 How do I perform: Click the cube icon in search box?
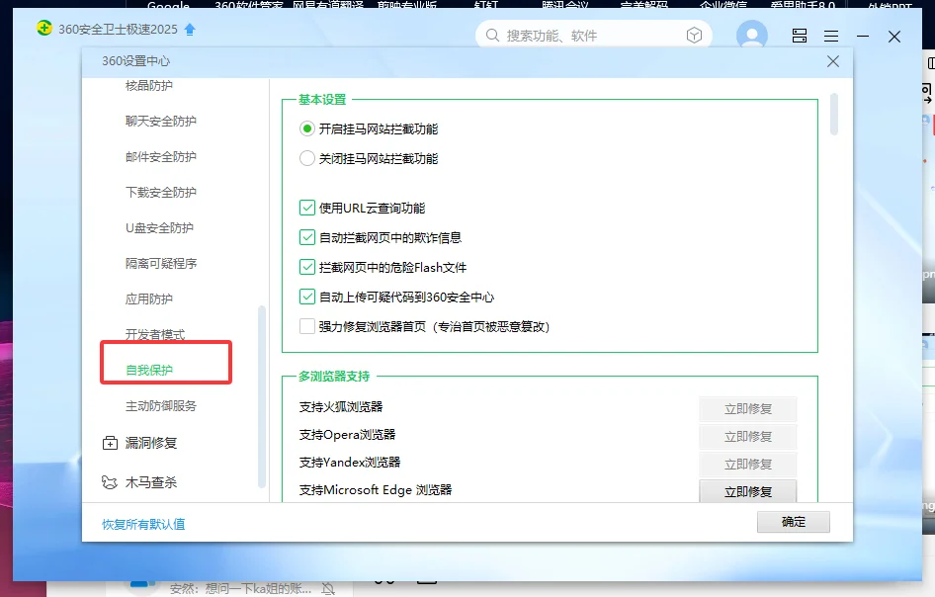694,36
